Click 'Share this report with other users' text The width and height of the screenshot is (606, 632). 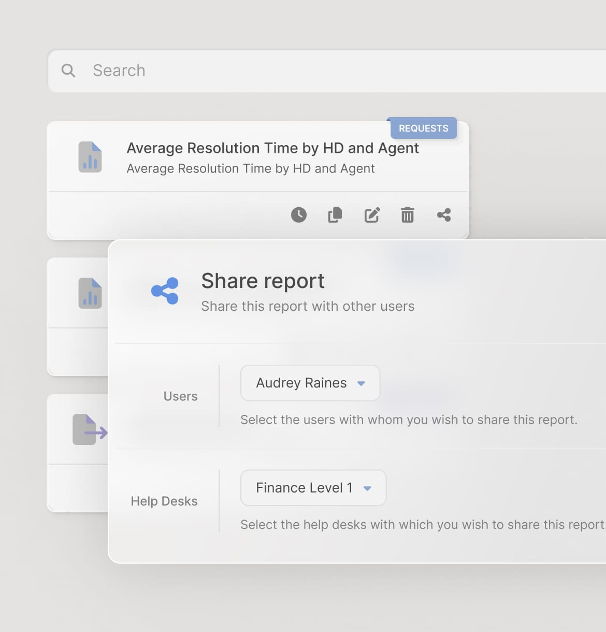(x=308, y=306)
